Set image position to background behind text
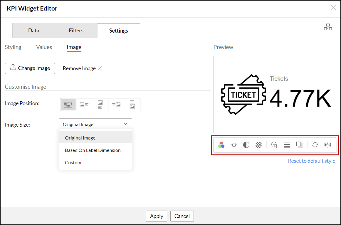This screenshot has height=225, width=341. [x=68, y=105]
